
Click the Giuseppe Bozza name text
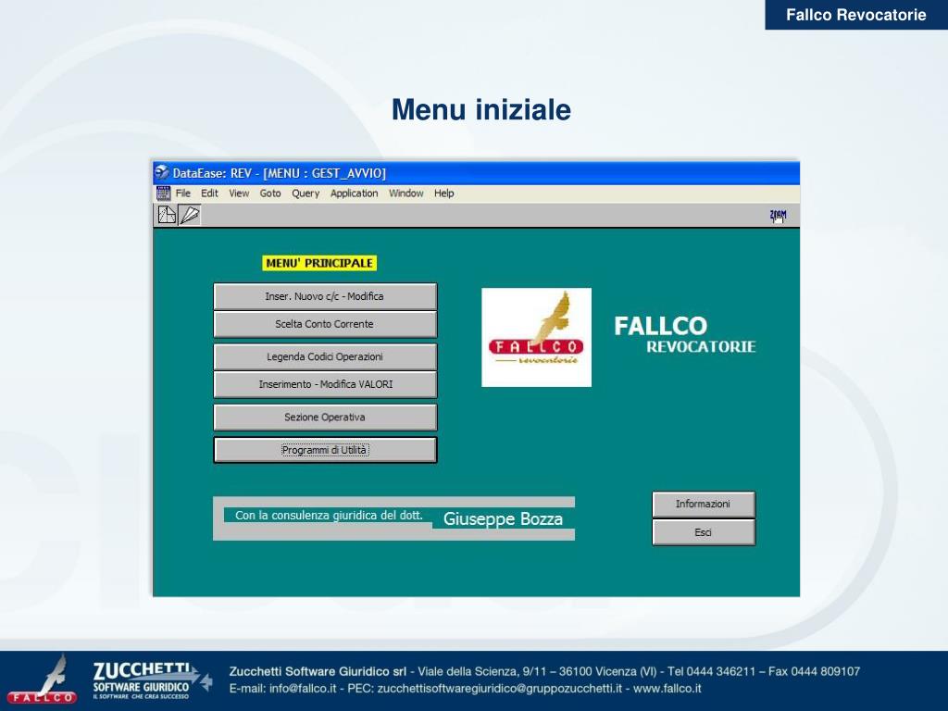[503, 518]
